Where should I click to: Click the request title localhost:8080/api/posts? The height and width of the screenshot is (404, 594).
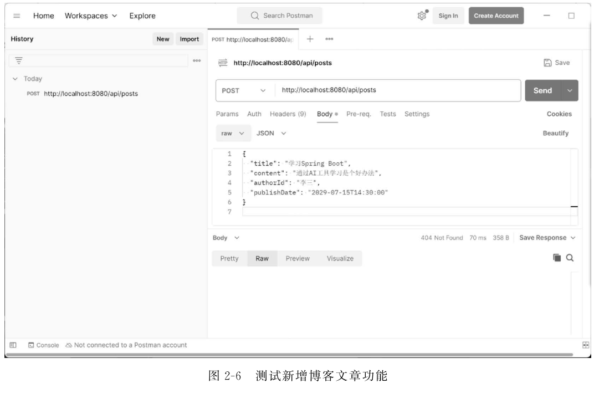coord(283,63)
